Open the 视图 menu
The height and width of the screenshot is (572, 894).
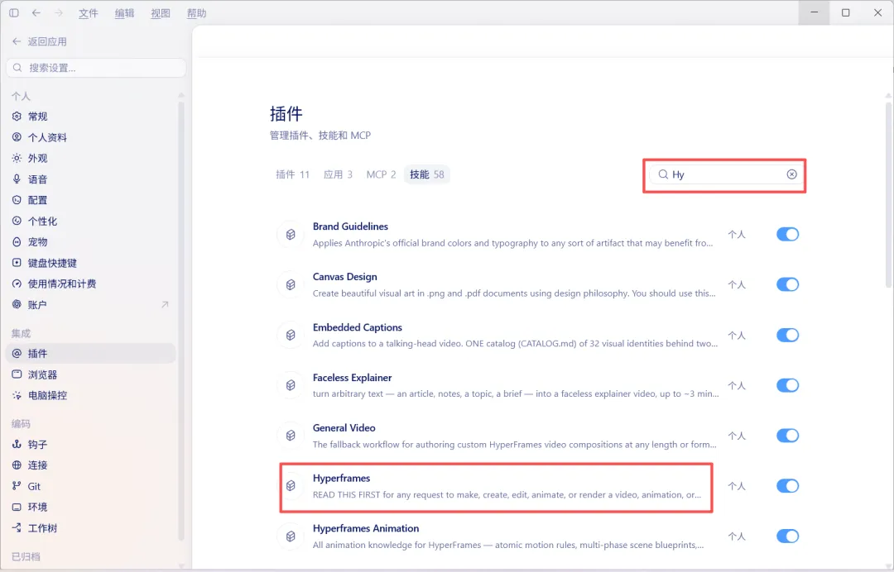[x=161, y=13]
